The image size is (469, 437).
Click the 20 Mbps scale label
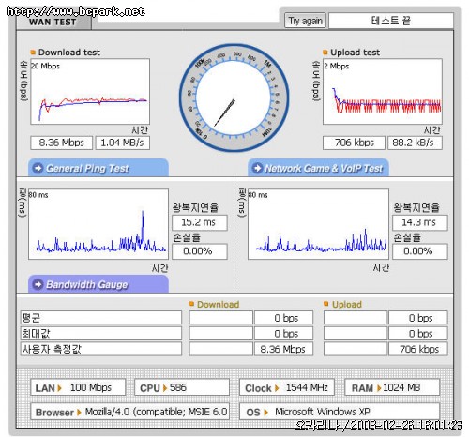(x=46, y=66)
